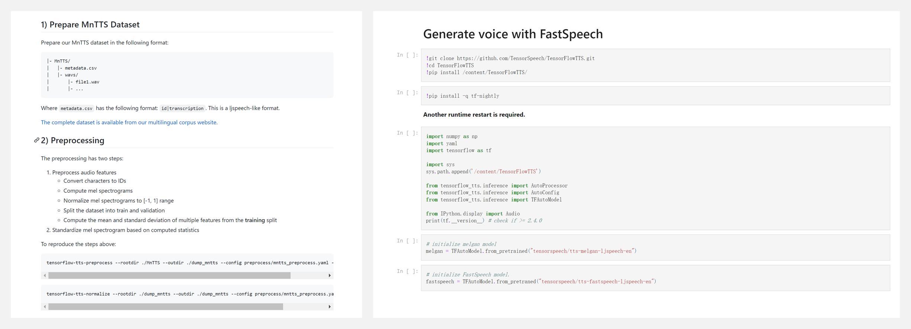911x329 pixels.
Task: Click 'Split the dataset into train and validation' item
Action: [x=114, y=211]
